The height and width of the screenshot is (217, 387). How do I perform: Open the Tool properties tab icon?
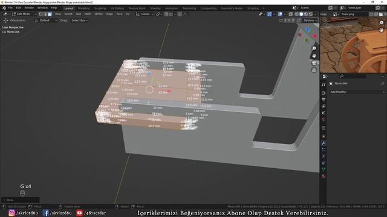[324, 84]
